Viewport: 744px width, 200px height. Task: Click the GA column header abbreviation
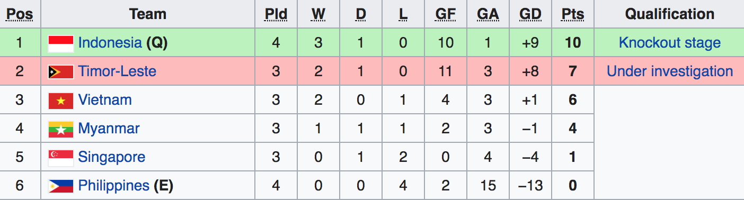(488, 14)
